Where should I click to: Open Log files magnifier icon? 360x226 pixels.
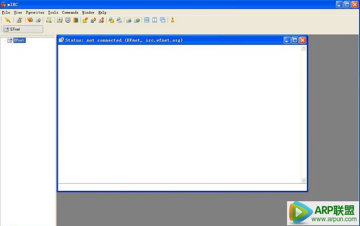point(119,20)
